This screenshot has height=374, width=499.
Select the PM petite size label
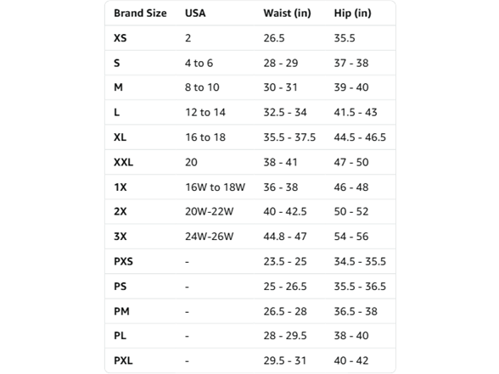tap(121, 311)
